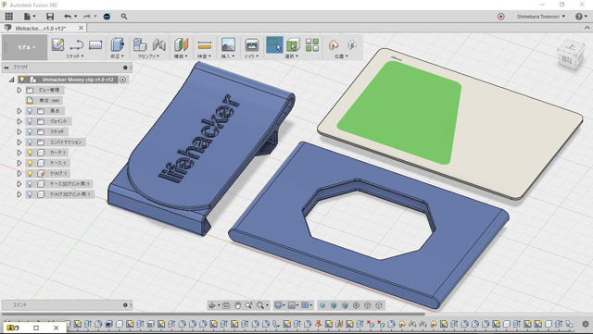Collapse the toolbar using the top-right chevron
Screen dimensions: 593x334
click(x=587, y=28)
